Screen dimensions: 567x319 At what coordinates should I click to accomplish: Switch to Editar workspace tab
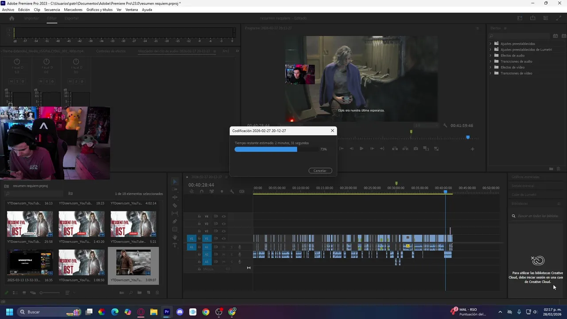pyautogui.click(x=52, y=18)
